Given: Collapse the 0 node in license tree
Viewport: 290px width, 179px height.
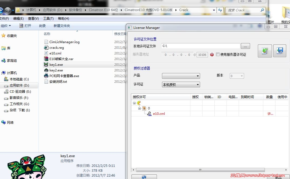Looking at the screenshot, I should click(x=139, y=108).
